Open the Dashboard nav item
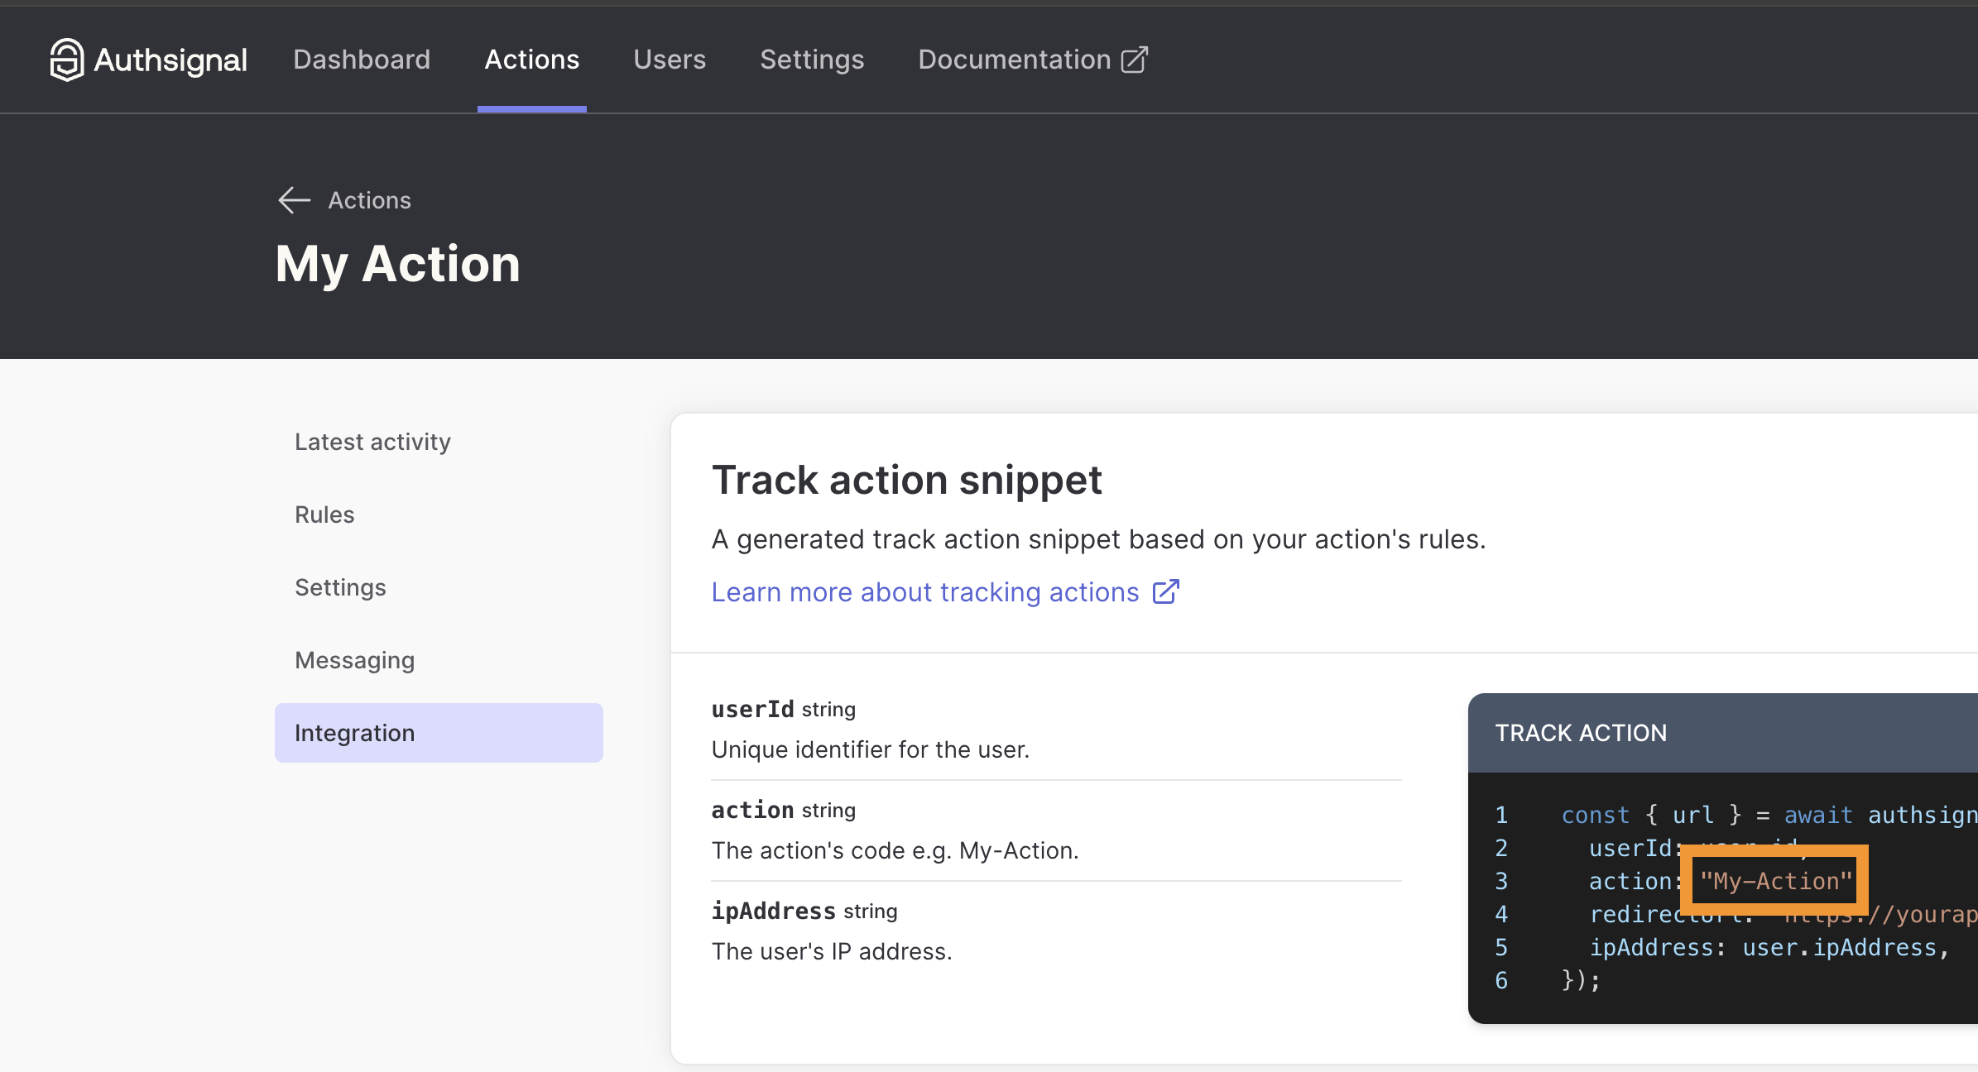Screen dimensions: 1978x1072 click(362, 60)
